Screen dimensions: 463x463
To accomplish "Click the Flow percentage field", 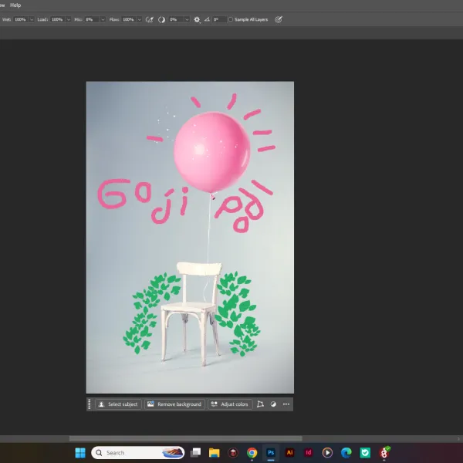I will point(128,19).
